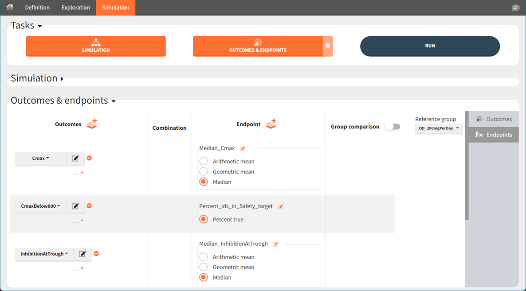Click the home icon in the top bar
The width and height of the screenshot is (526, 291).
(10, 7)
